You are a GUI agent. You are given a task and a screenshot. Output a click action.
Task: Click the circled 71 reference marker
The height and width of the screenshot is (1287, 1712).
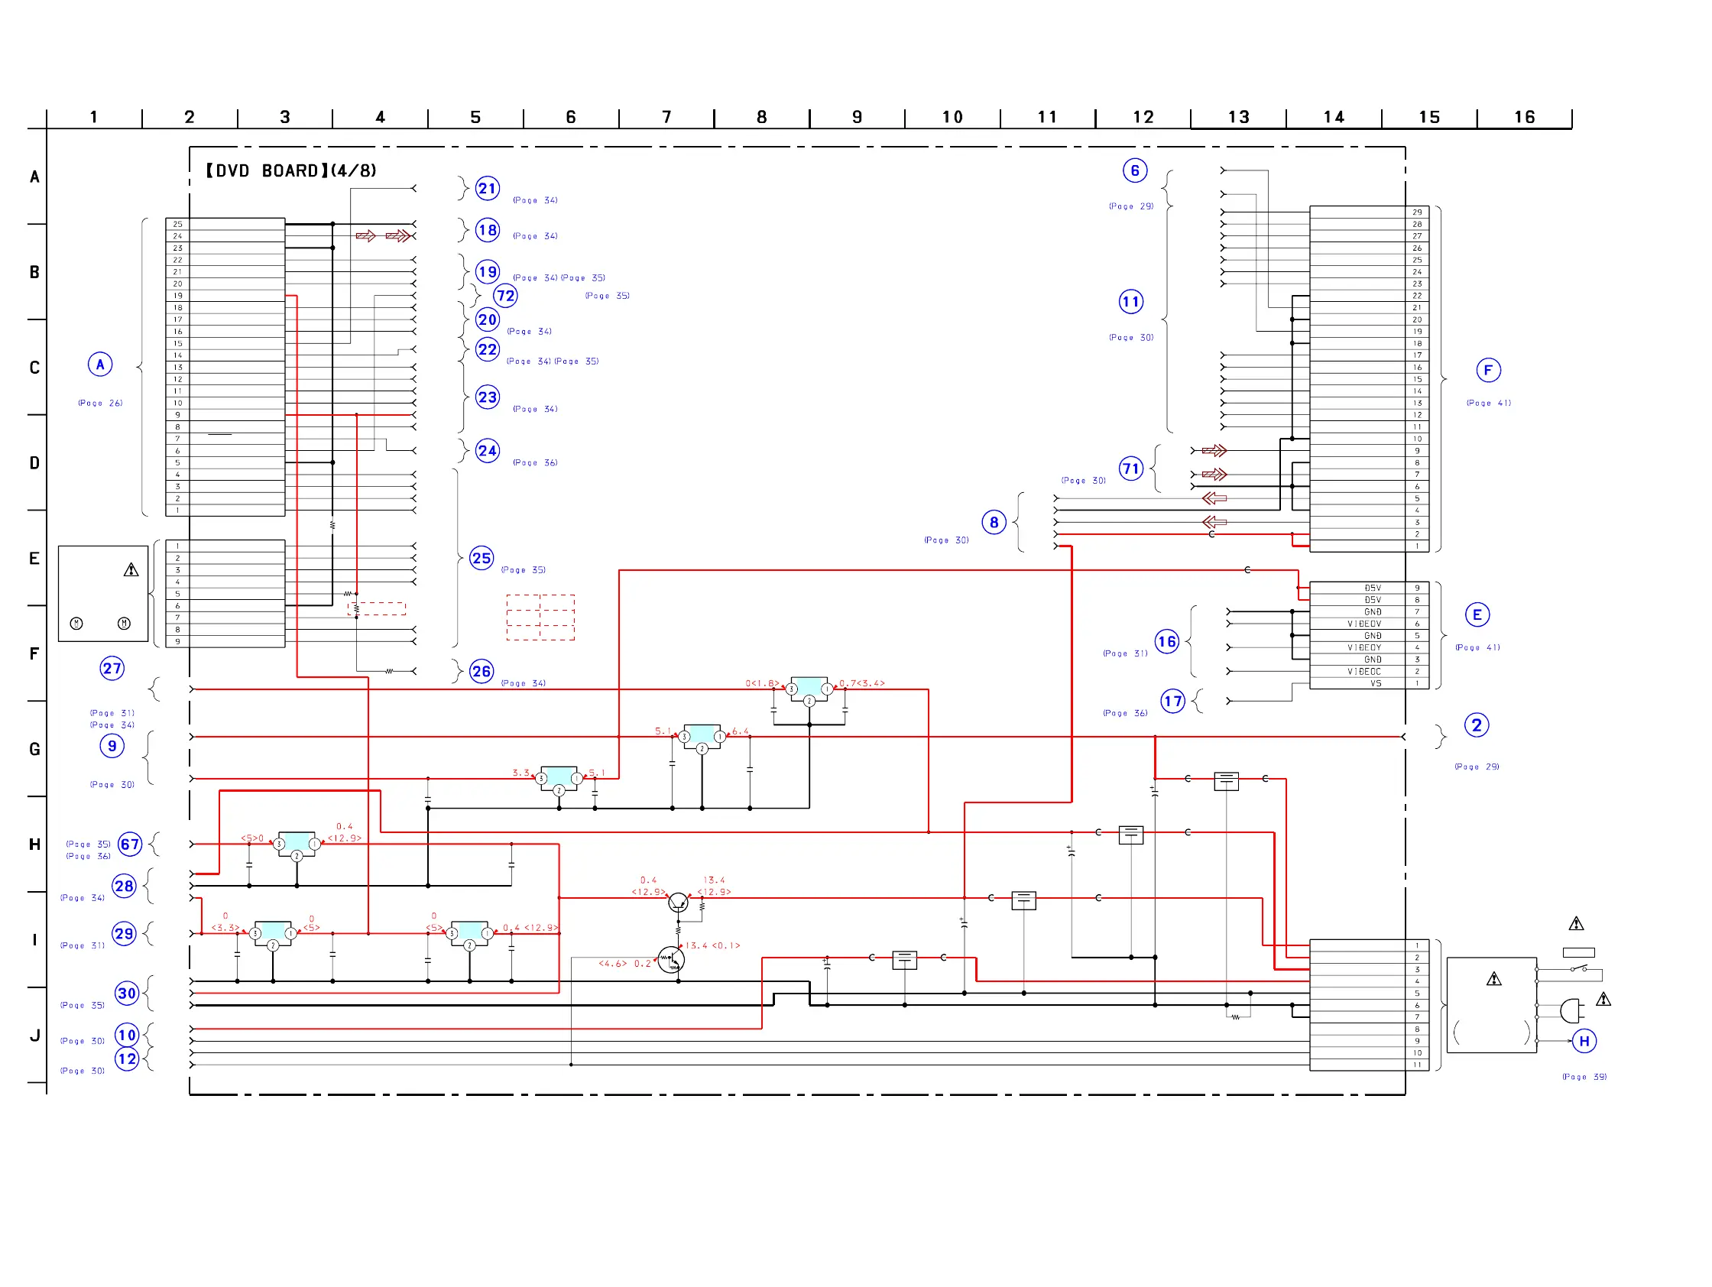click(x=1130, y=469)
